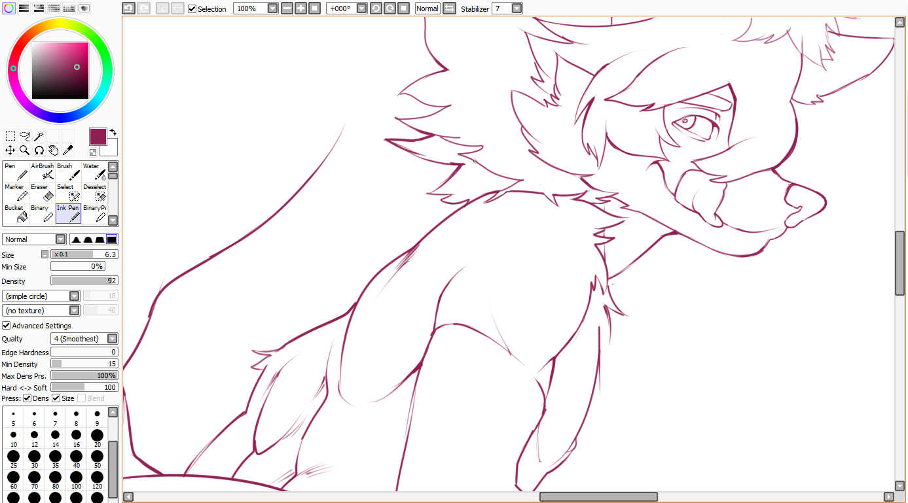Pick the sharpest peak edge shape
908x503 pixels.
point(76,239)
